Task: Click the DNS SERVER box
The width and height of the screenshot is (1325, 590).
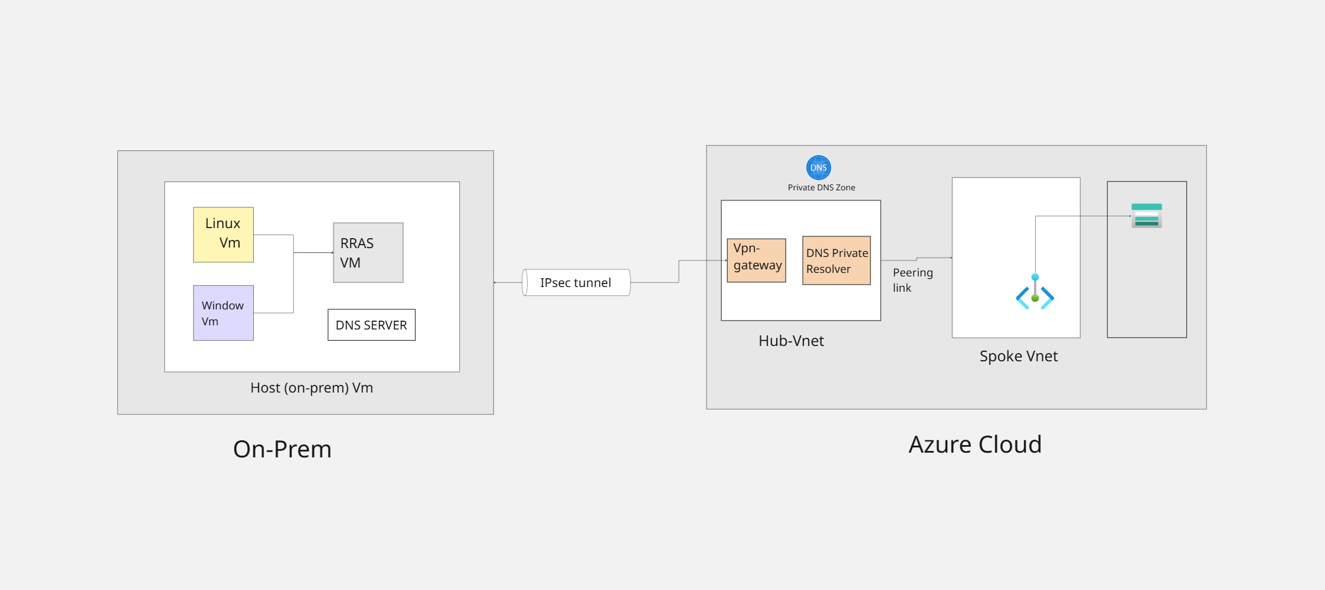Action: (371, 325)
